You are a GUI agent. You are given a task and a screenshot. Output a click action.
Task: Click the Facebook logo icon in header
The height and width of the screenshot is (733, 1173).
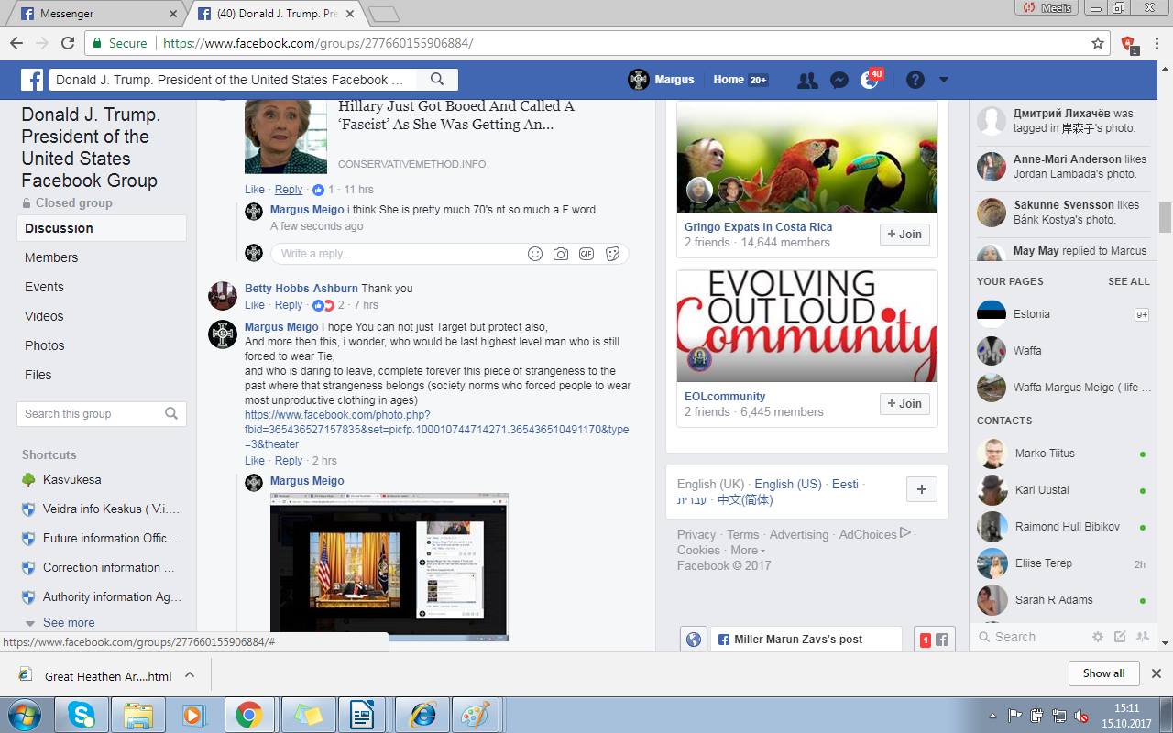coord(33,80)
